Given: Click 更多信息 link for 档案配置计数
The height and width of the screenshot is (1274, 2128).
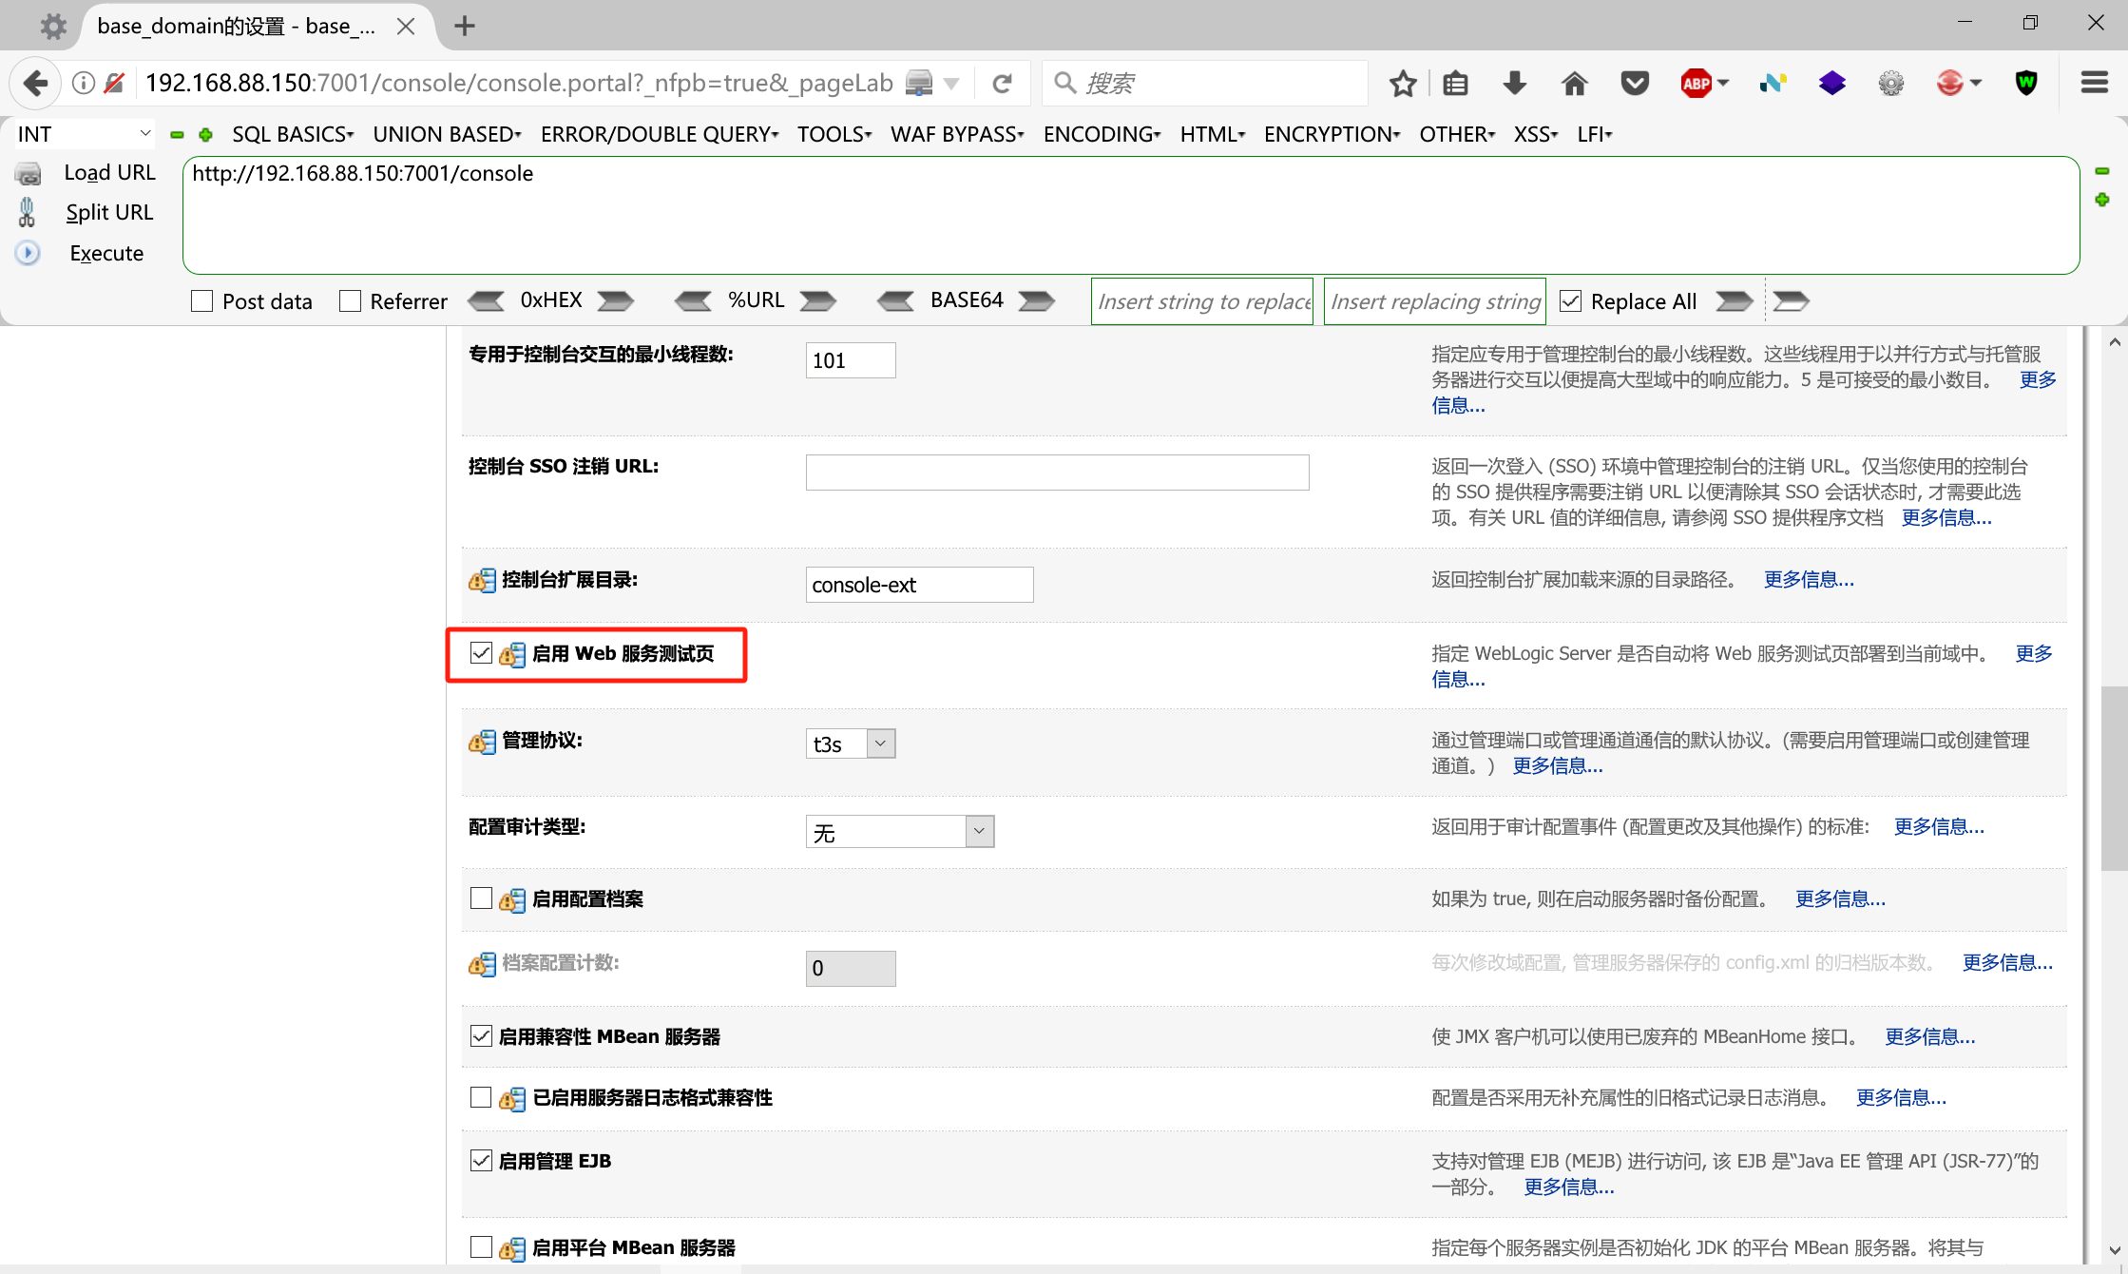Looking at the screenshot, I should (2007, 962).
